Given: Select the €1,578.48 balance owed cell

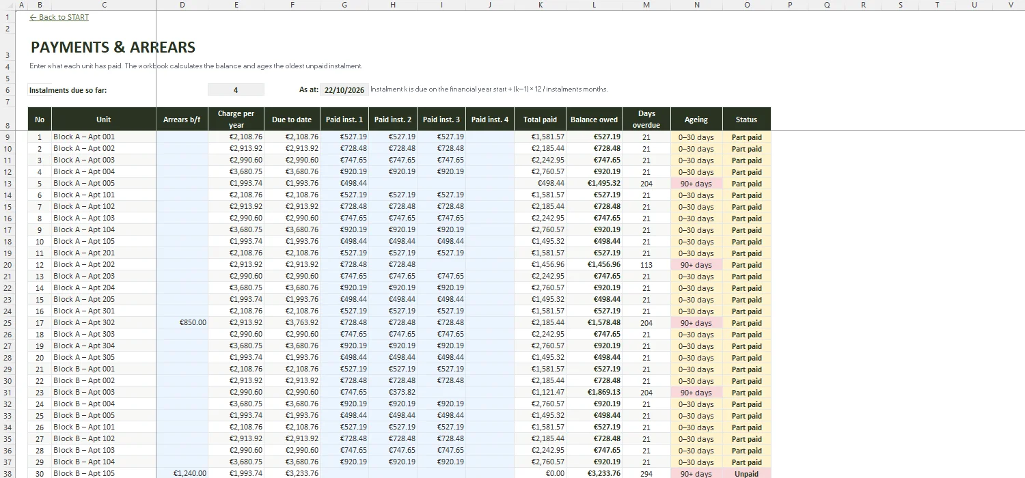Looking at the screenshot, I should click(594, 323).
